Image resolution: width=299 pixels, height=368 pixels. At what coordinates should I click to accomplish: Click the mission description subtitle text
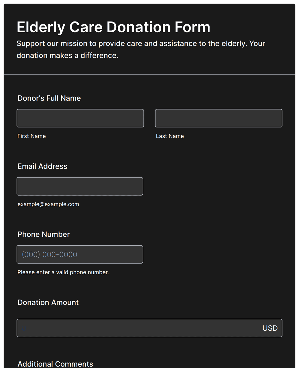[141, 49]
